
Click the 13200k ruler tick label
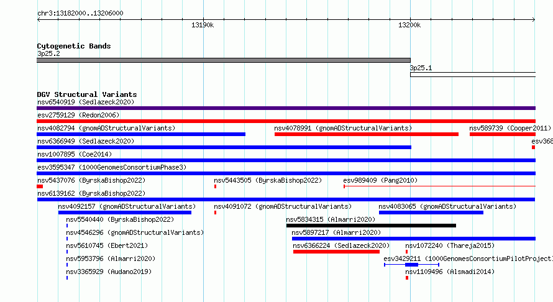point(409,25)
